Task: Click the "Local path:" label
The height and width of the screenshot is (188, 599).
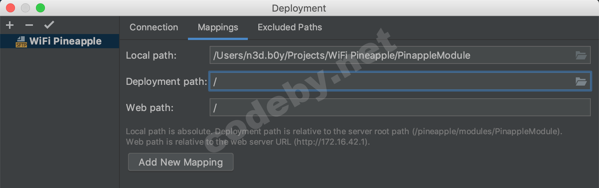Action: pos(151,55)
